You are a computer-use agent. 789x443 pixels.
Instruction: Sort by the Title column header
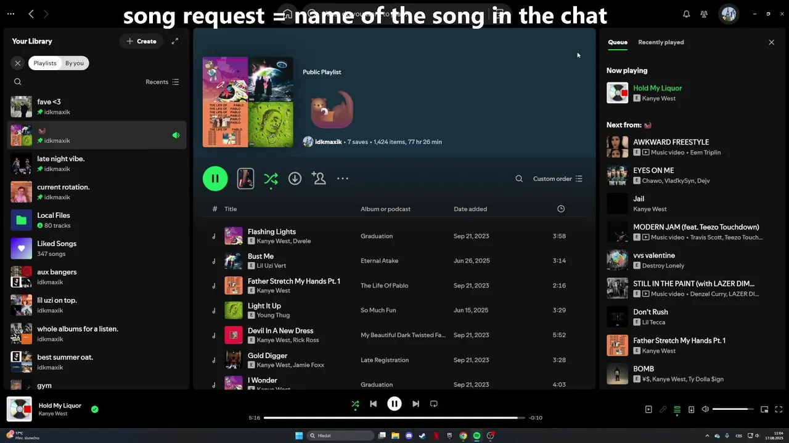click(231, 209)
